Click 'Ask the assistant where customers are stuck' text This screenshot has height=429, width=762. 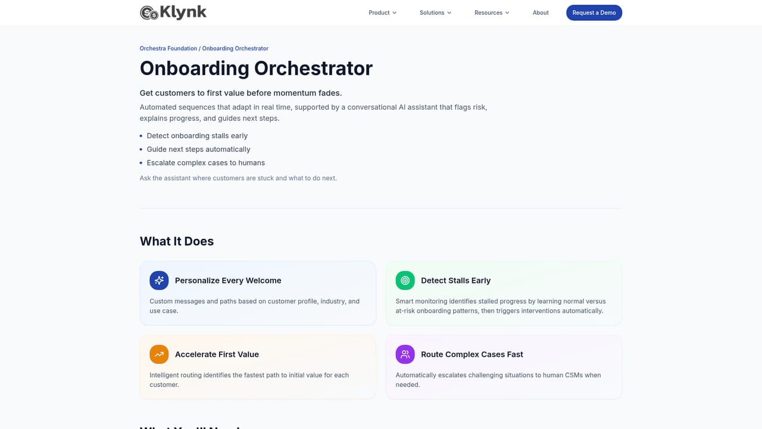click(x=238, y=178)
